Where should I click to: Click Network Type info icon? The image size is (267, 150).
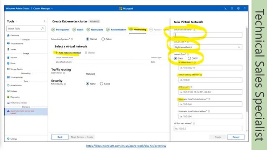pos(188,54)
